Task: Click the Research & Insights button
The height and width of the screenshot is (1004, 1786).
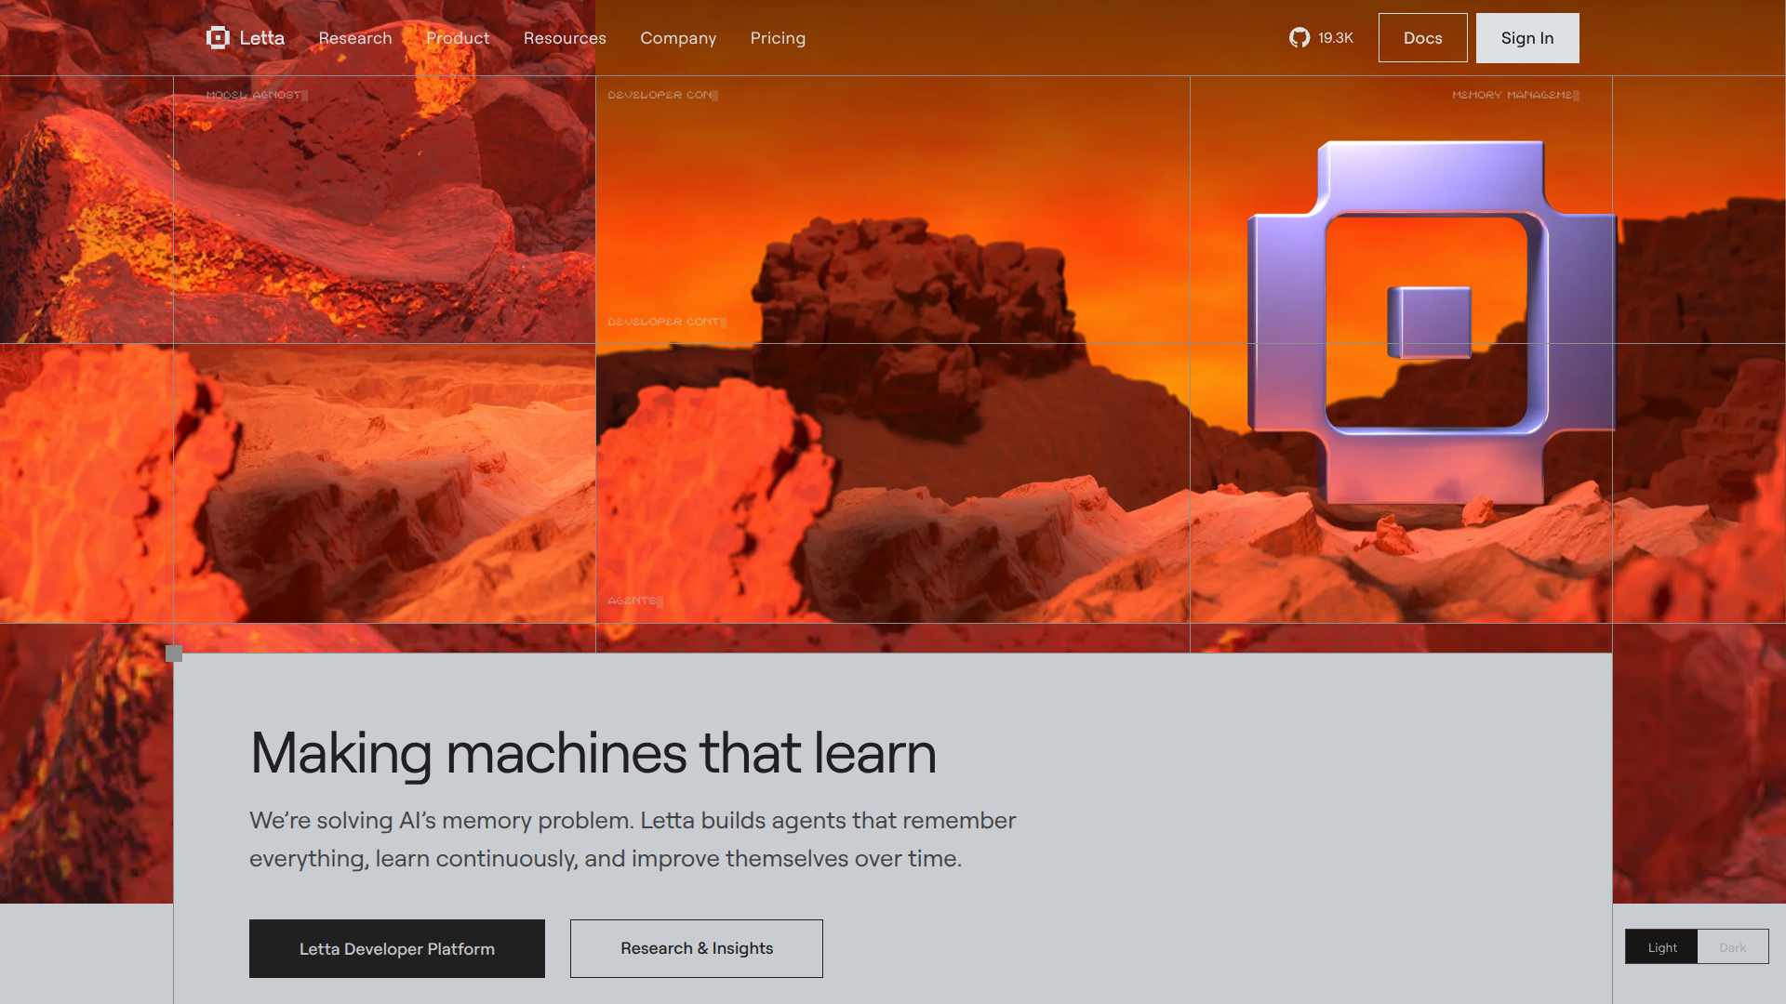Action: click(697, 948)
